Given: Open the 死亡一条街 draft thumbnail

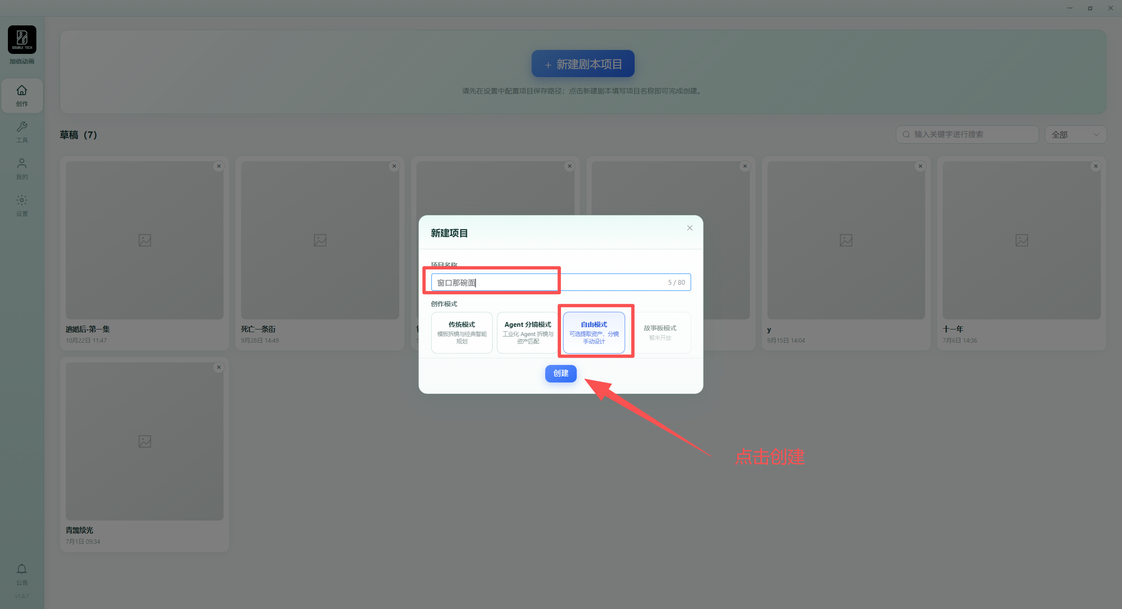Looking at the screenshot, I should pyautogui.click(x=320, y=240).
